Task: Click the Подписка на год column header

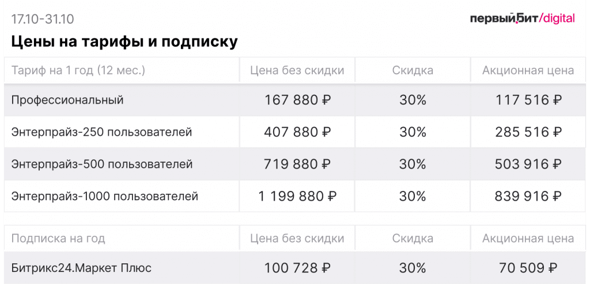Action: pyautogui.click(x=58, y=238)
